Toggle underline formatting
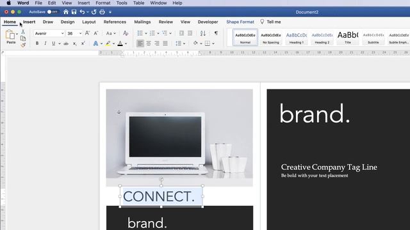 (x=53, y=43)
